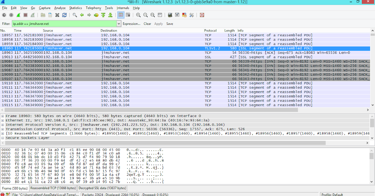Switch to Reassembled TCP (13666 bytes) tab

(x=53, y=188)
